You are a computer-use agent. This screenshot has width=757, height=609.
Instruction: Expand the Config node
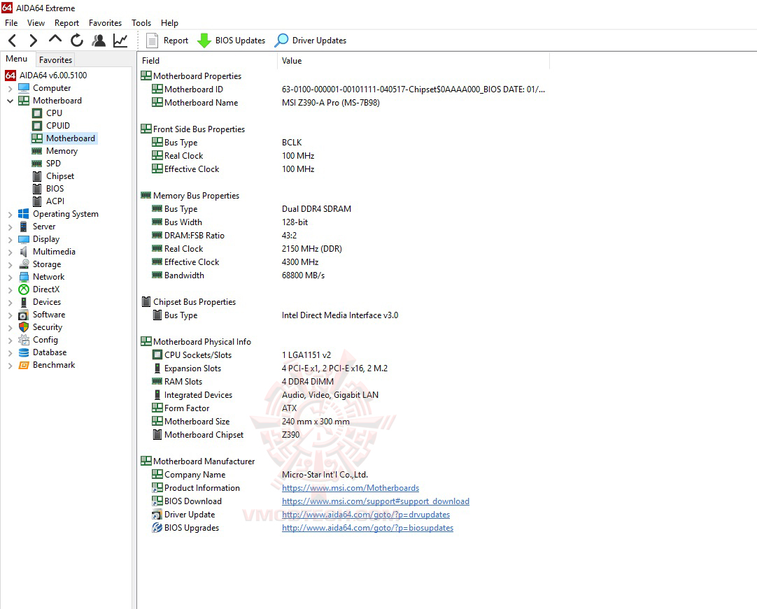point(10,341)
